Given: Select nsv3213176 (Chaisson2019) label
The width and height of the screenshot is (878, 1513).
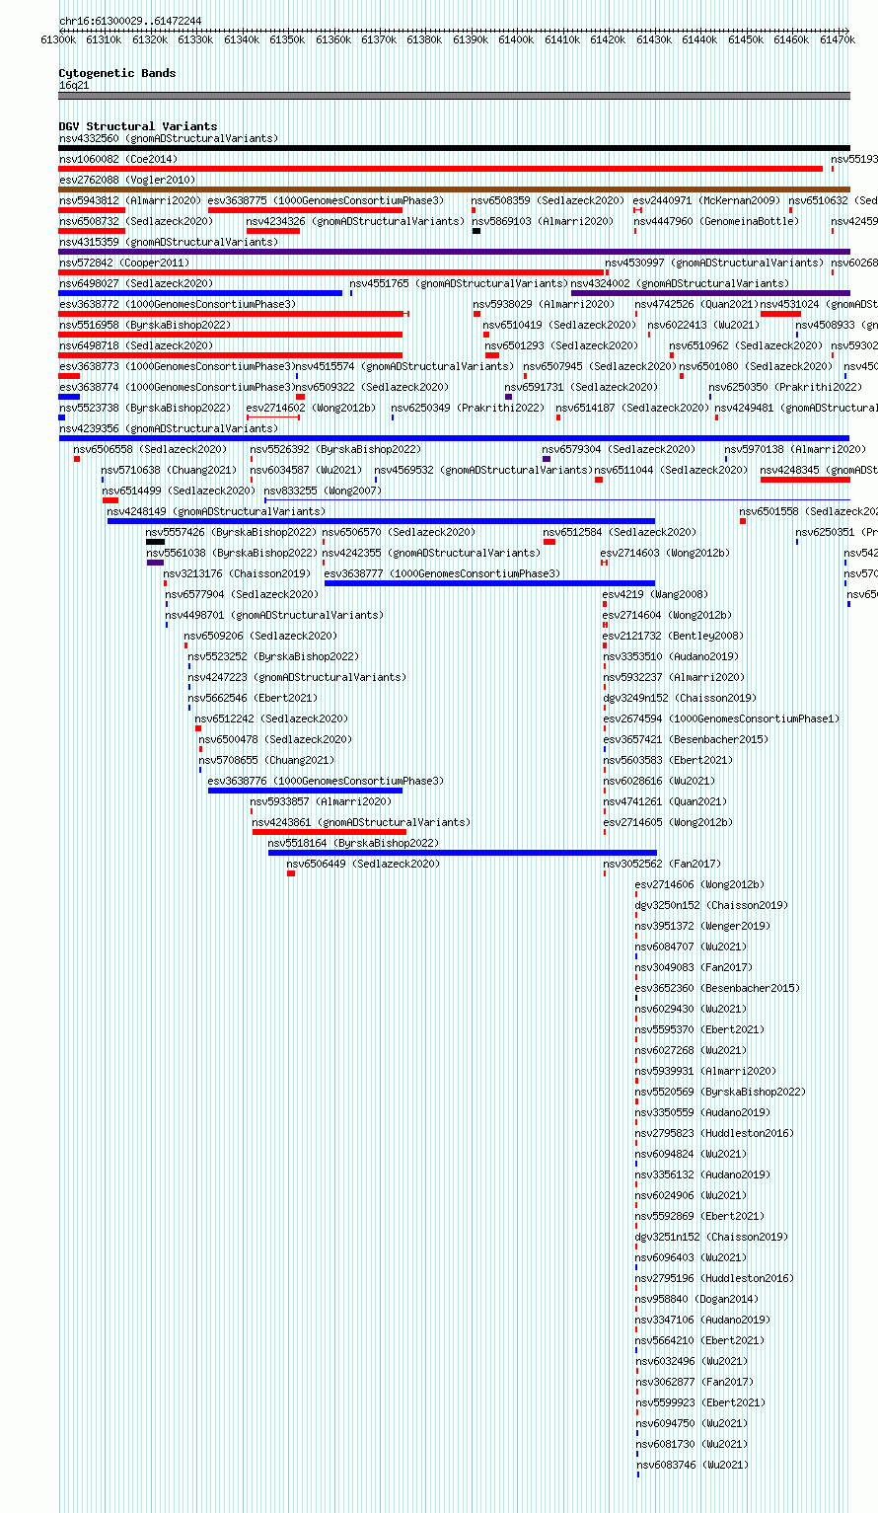Looking at the screenshot, I should tap(238, 573).
